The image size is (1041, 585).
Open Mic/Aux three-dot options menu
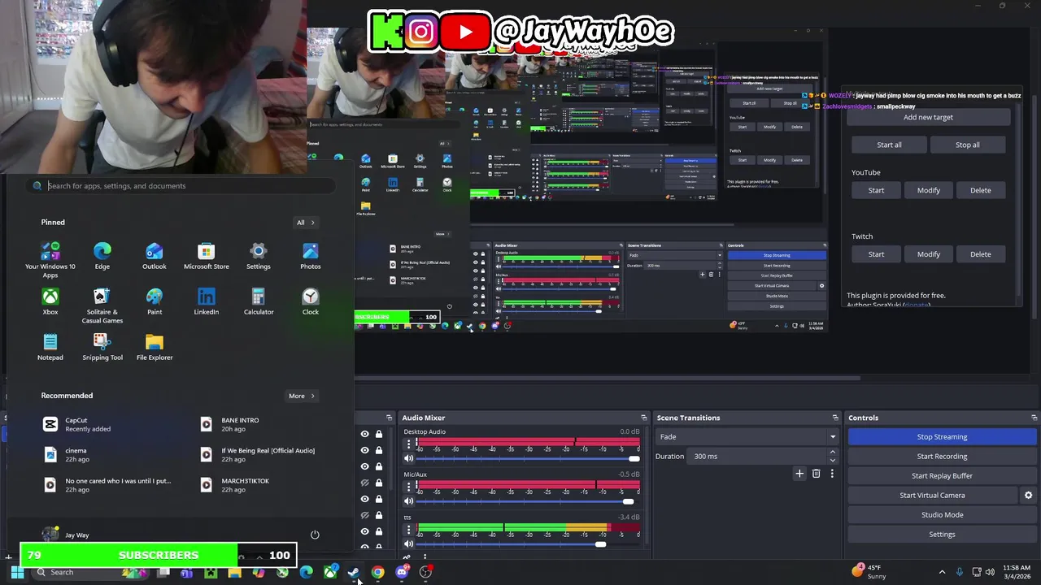[409, 487]
